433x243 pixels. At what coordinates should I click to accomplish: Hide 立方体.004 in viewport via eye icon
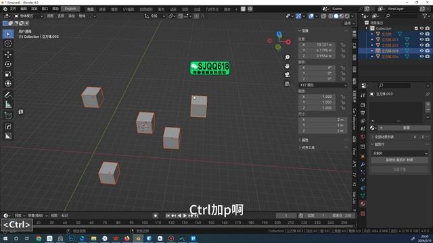click(x=421, y=56)
